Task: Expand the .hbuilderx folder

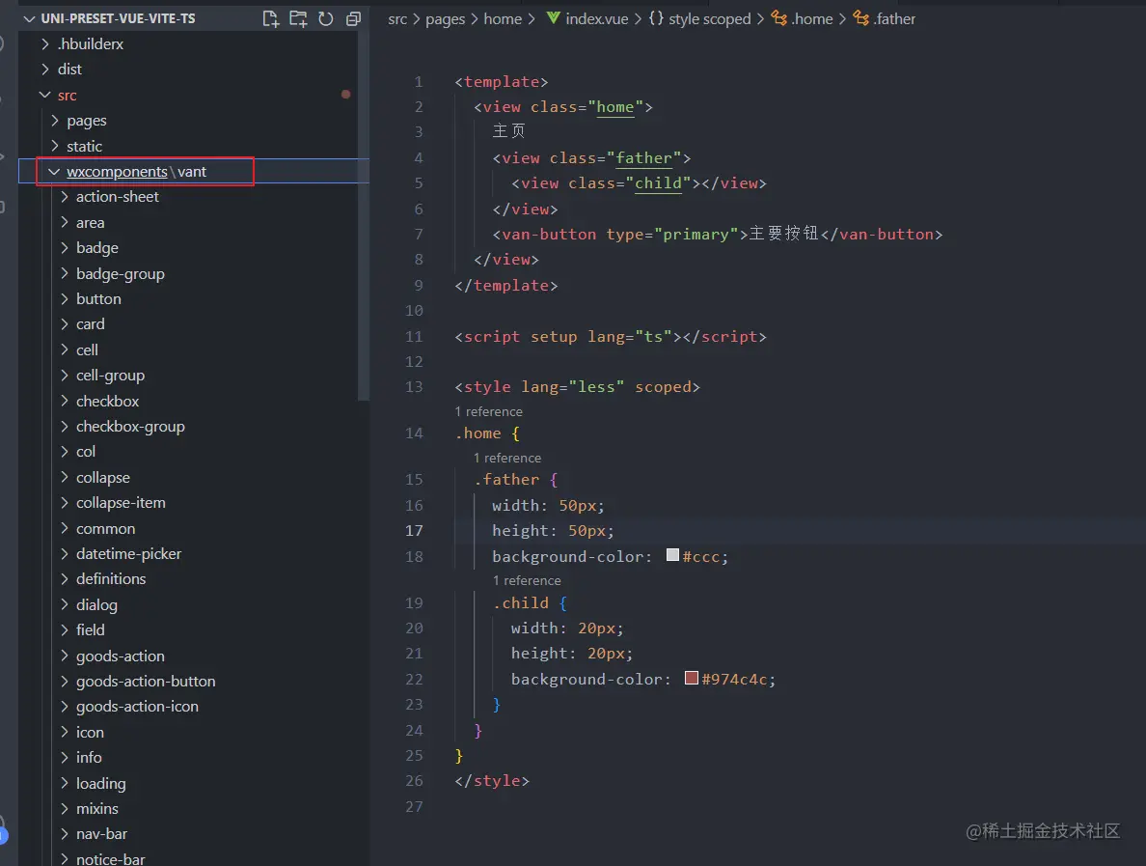Action: 45,43
